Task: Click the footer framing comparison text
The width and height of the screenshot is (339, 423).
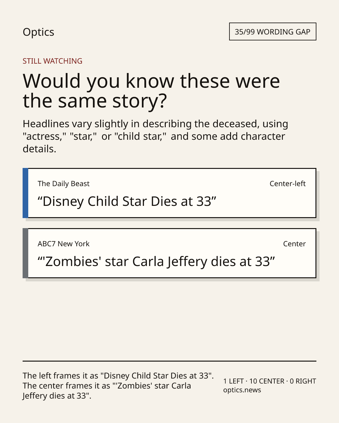Action: pyautogui.click(x=118, y=386)
